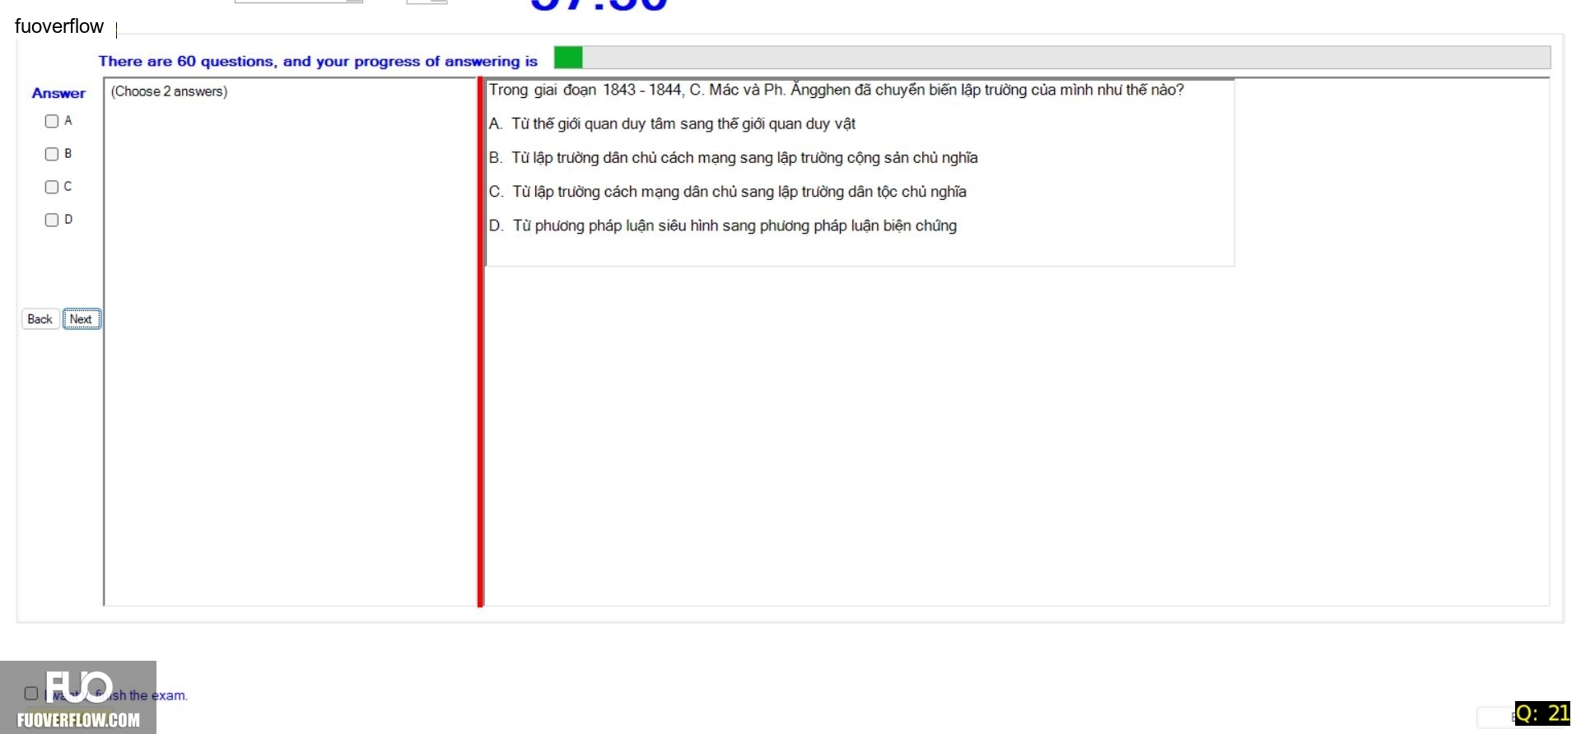1581x734 pixels.
Task: Check the finish the exam box
Action: coord(31,694)
